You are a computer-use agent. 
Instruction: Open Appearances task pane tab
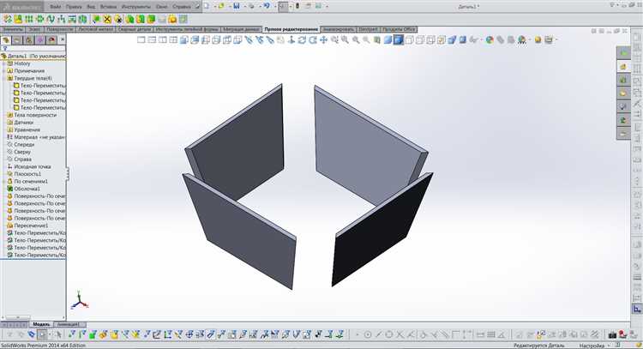623,120
